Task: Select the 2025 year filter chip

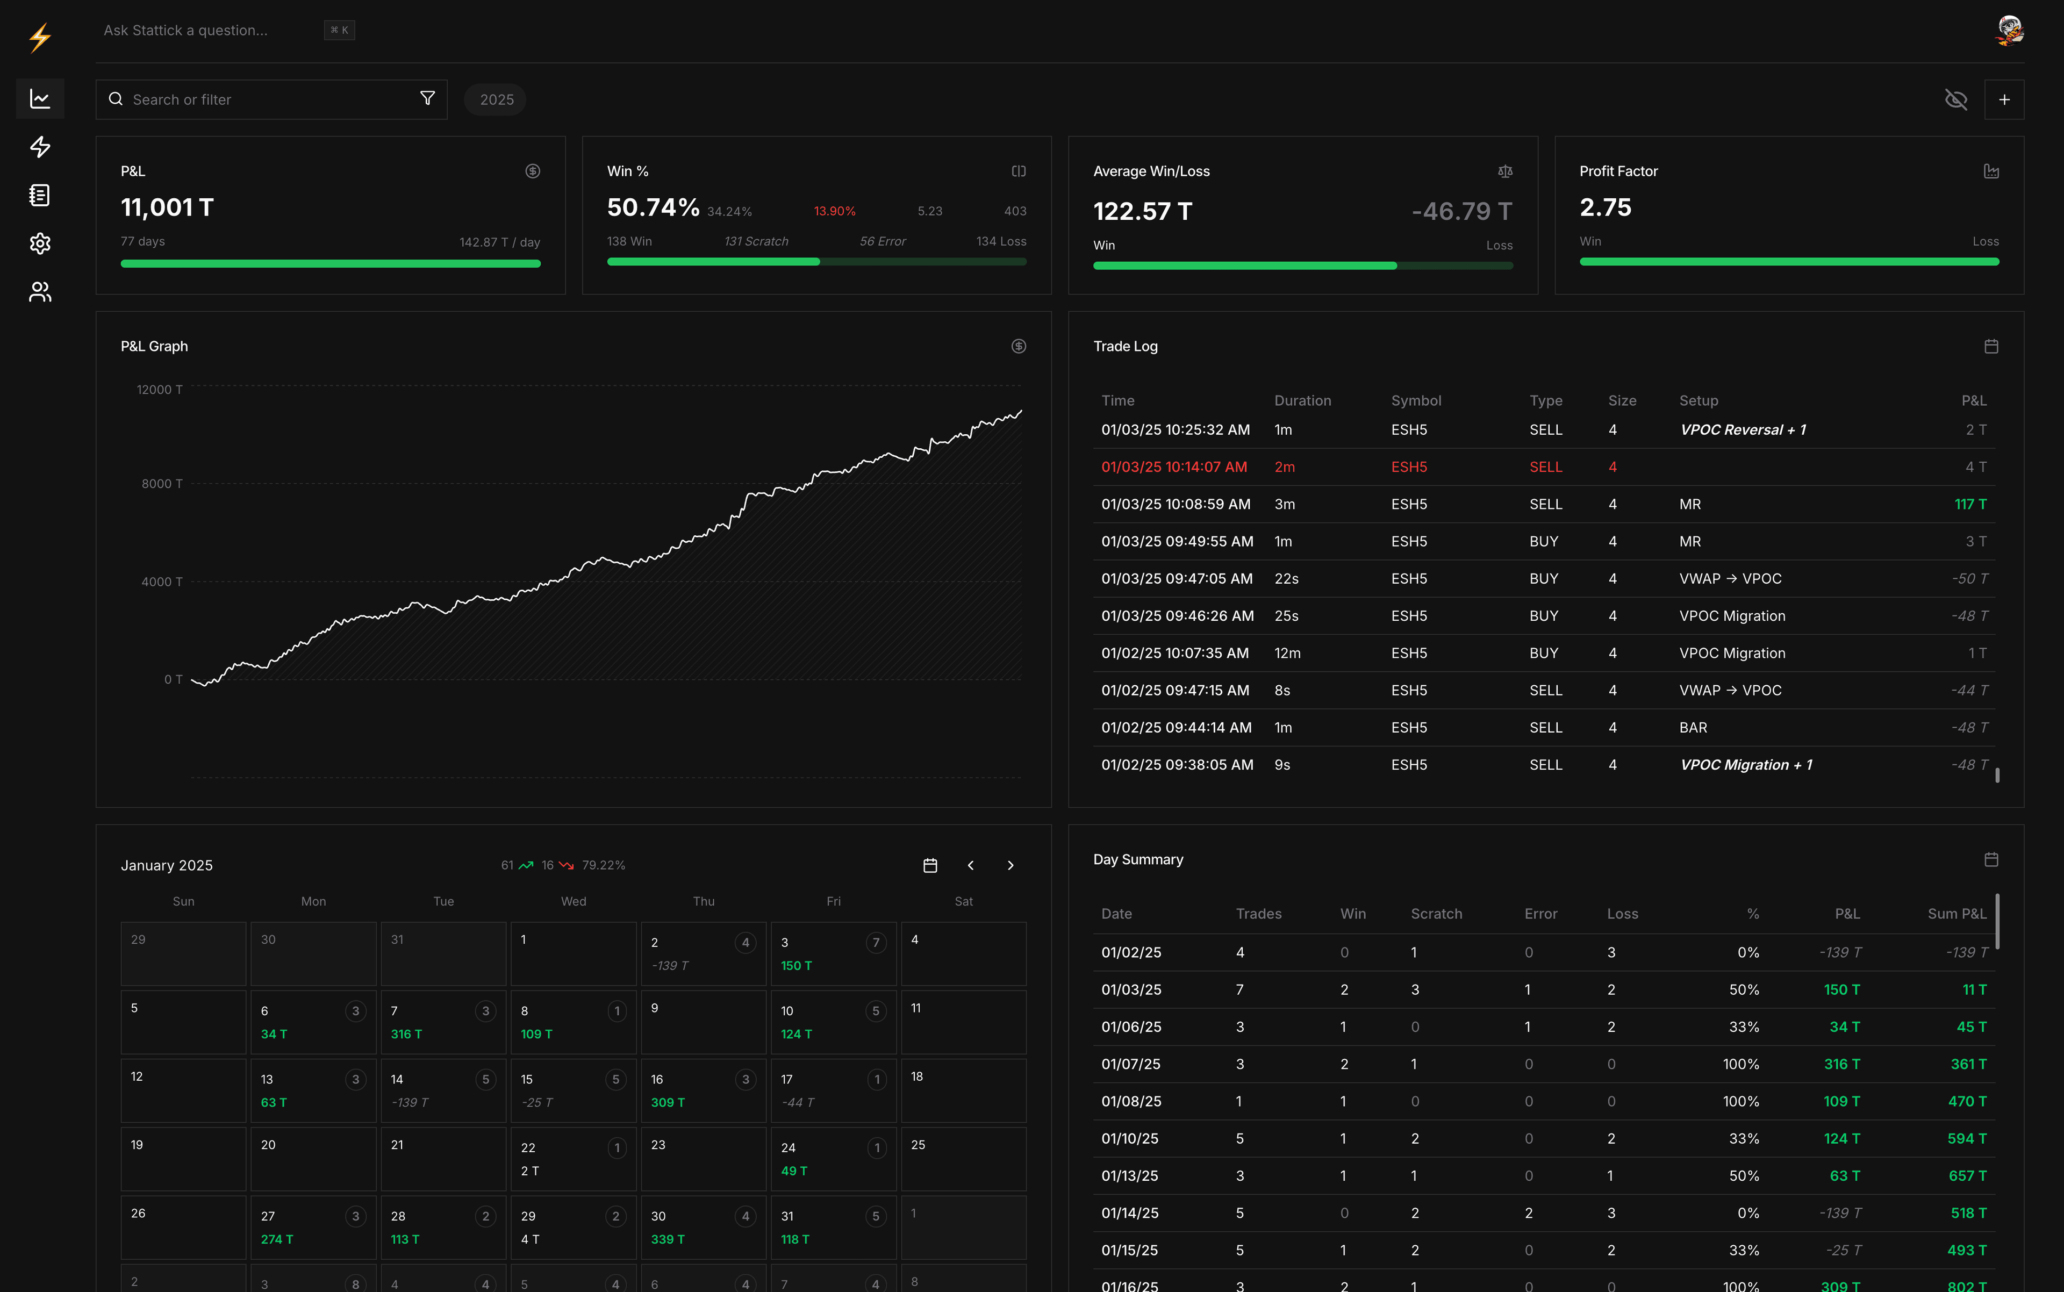Action: coord(496,100)
